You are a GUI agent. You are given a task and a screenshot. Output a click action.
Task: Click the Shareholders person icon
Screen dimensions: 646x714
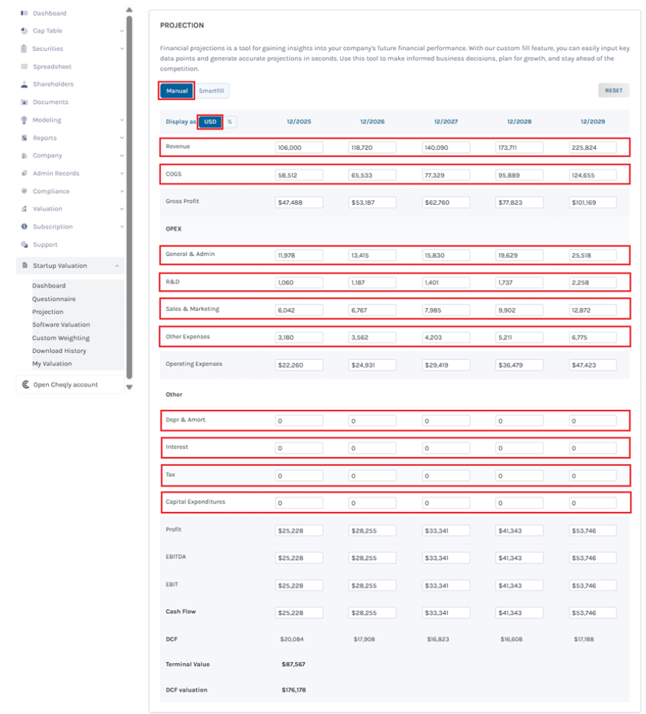(x=24, y=84)
